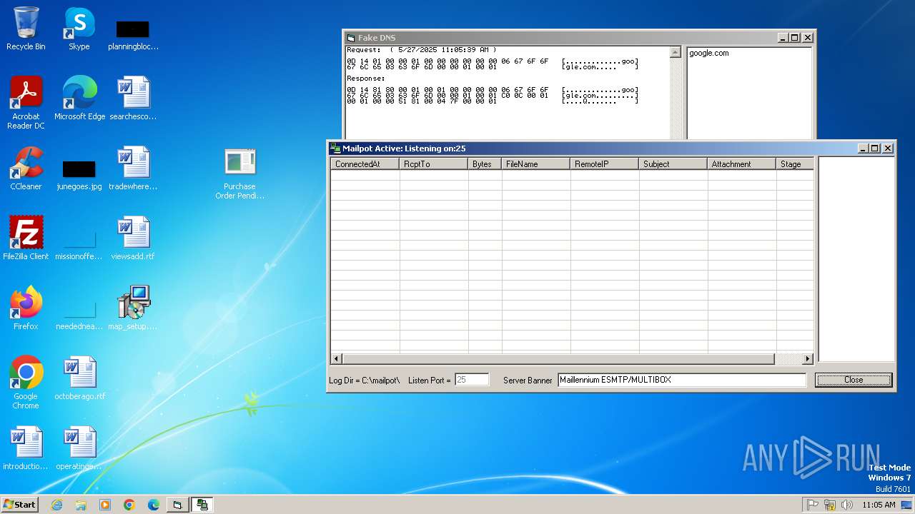This screenshot has width=915, height=514.
Task: Open the introductio Word document
Action: [x=26, y=448]
